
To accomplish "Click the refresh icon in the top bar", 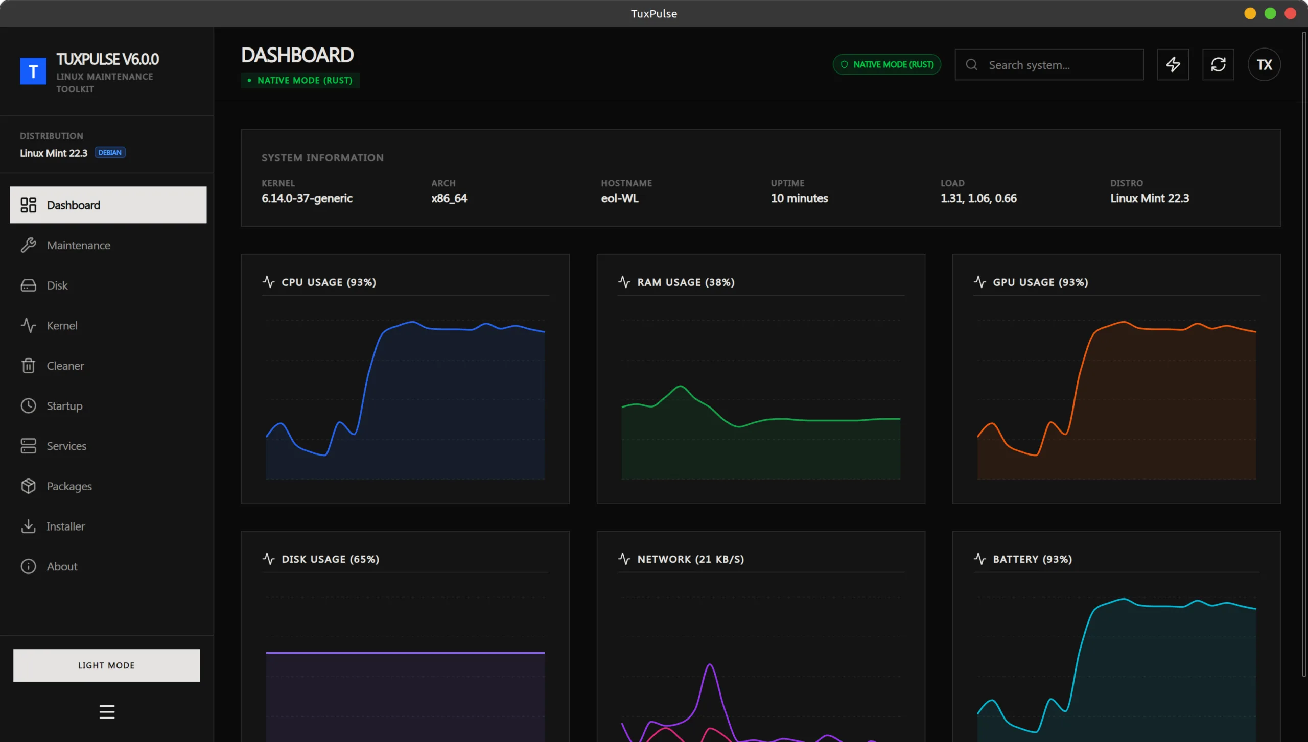I will (1219, 64).
